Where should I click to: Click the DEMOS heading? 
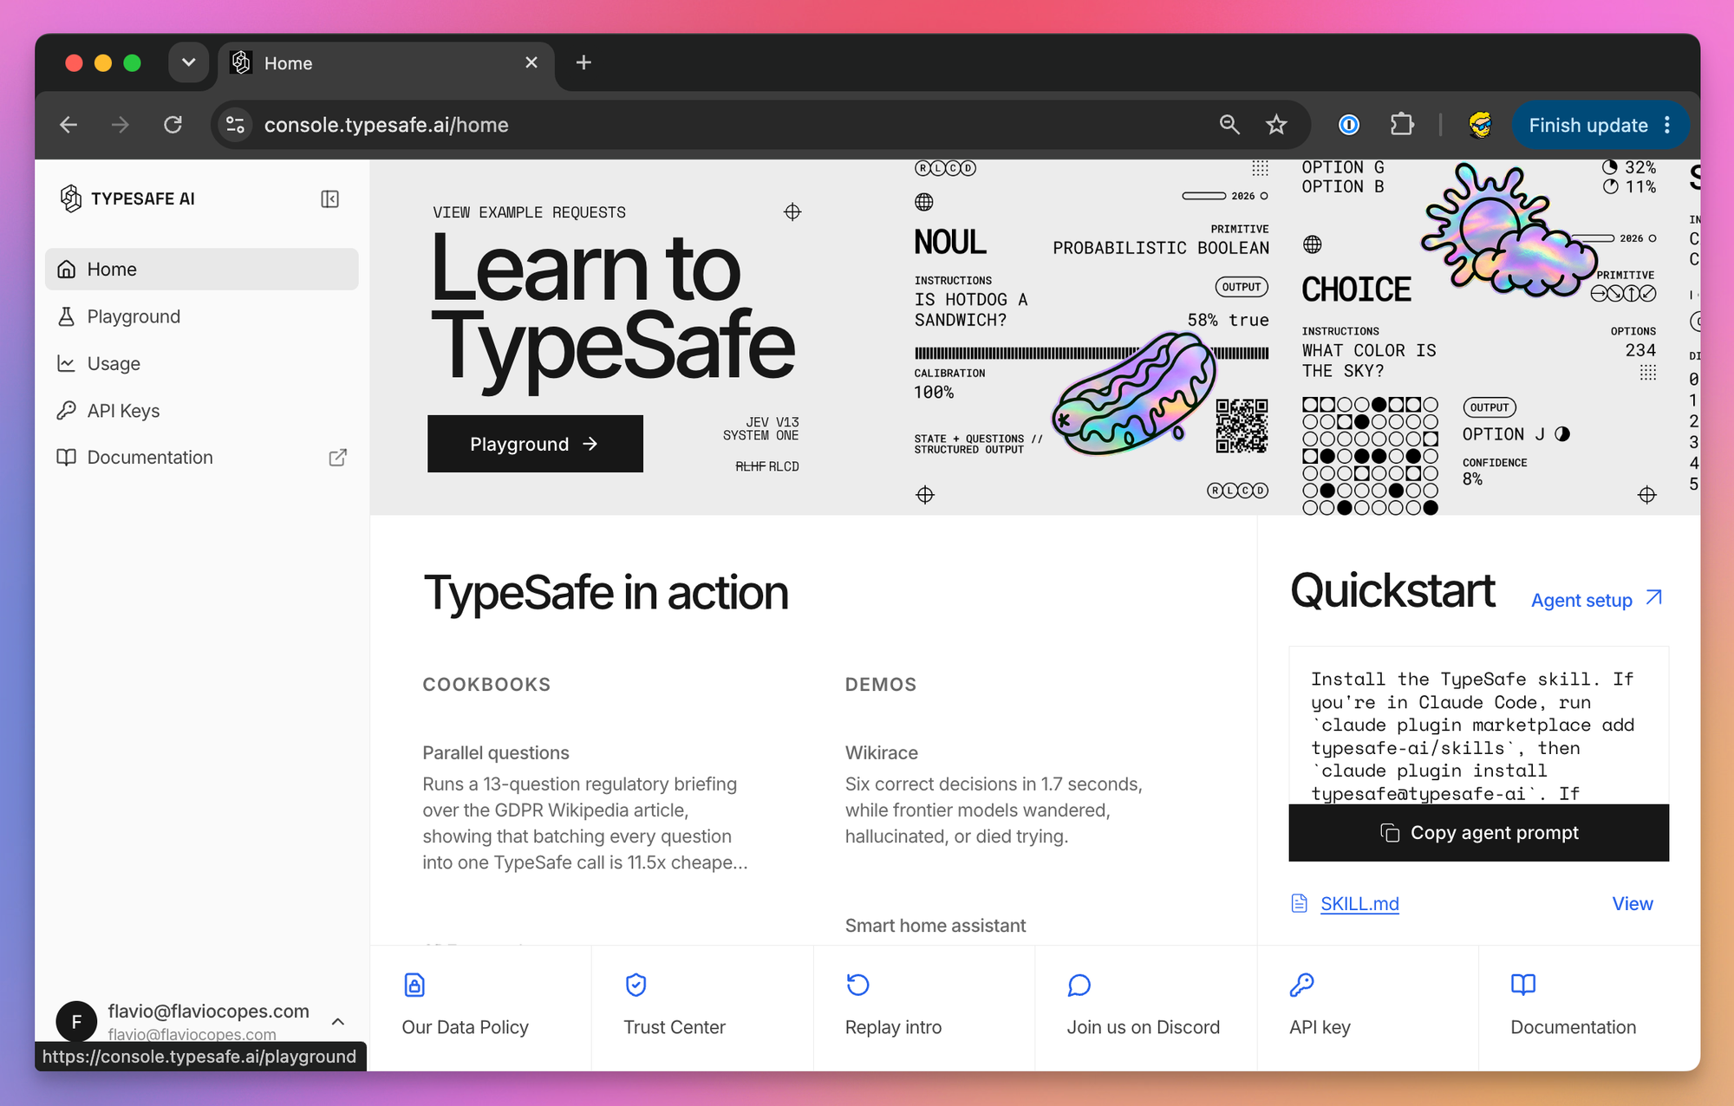point(881,685)
